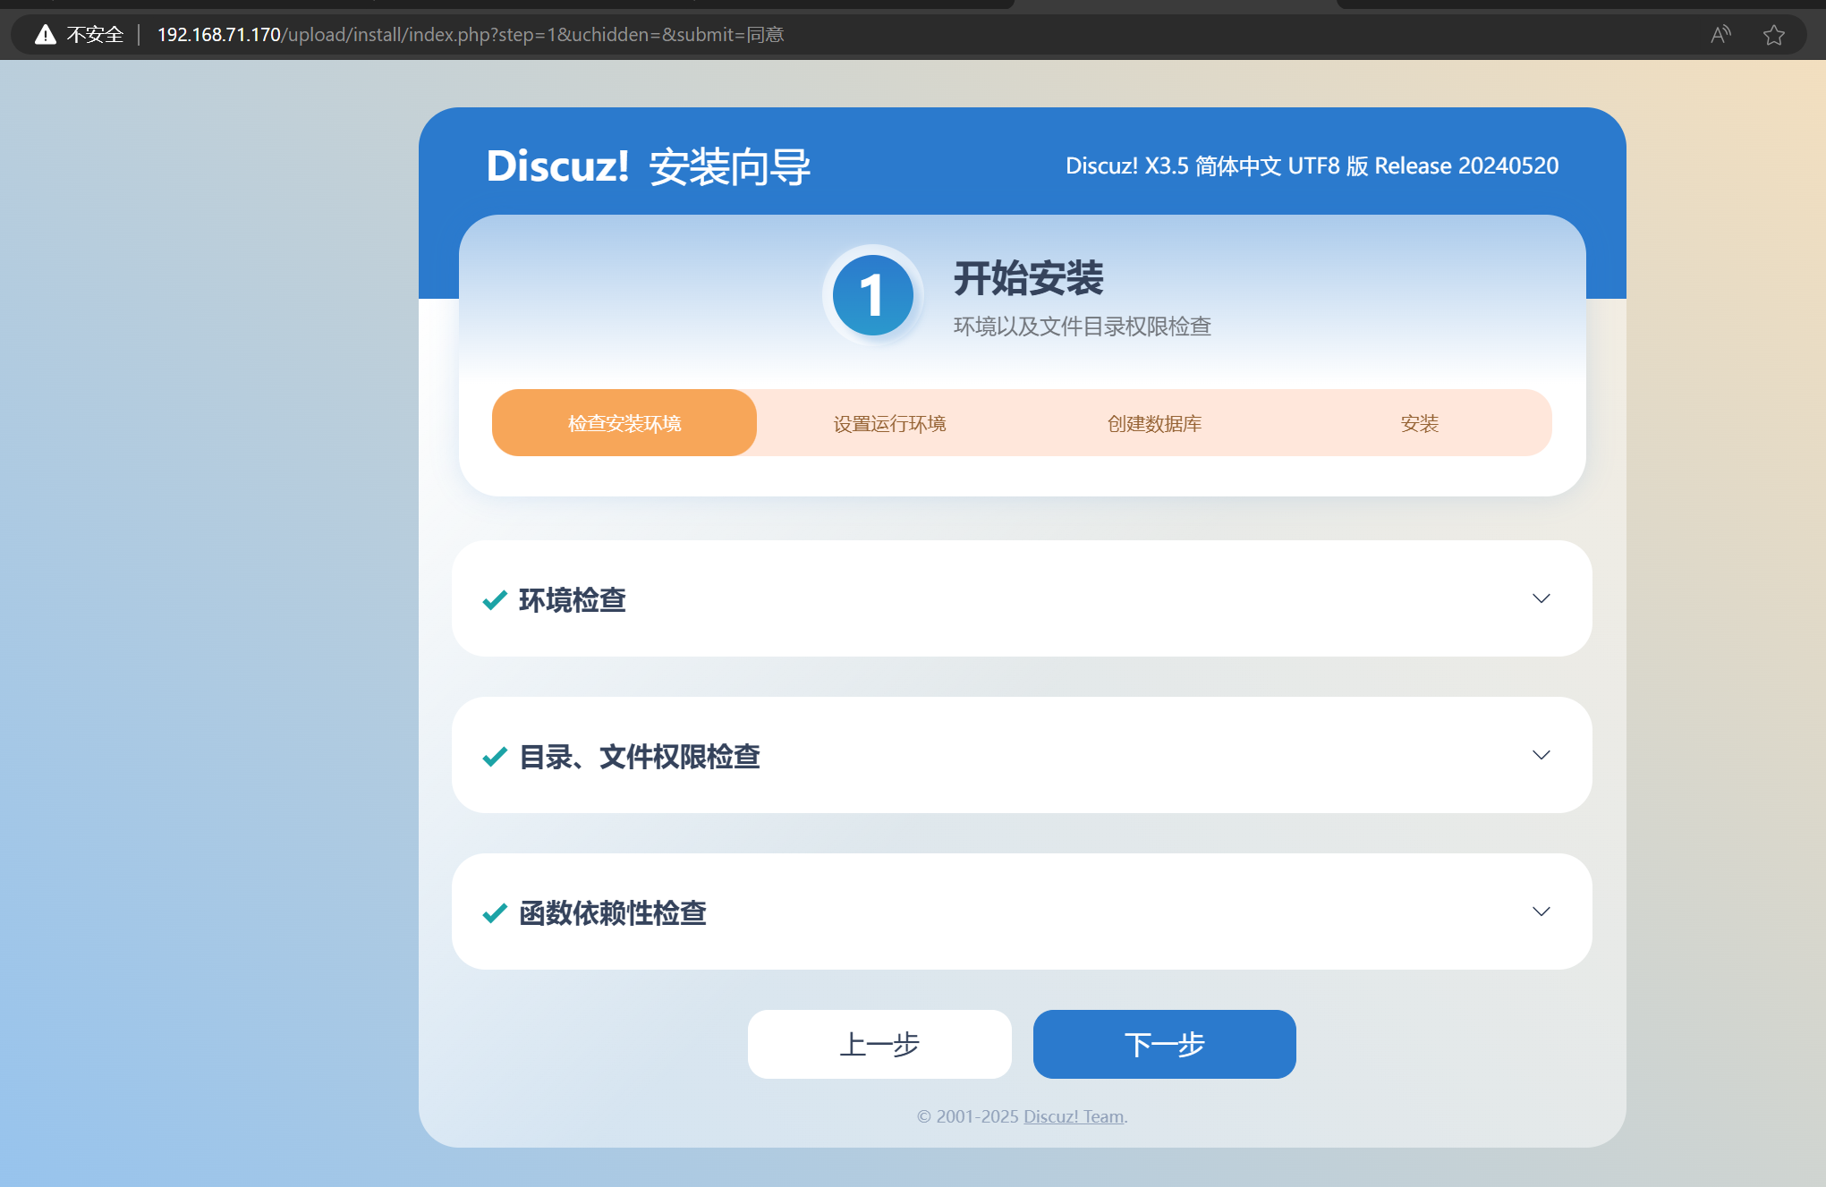The height and width of the screenshot is (1187, 1826).
Task: Click the green checkmark beside 函数依赖性检查
Action: pos(495,912)
